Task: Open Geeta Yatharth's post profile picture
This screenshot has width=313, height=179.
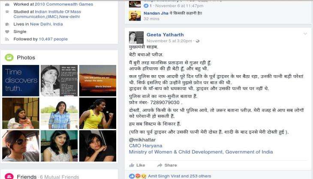Action: click(136, 38)
